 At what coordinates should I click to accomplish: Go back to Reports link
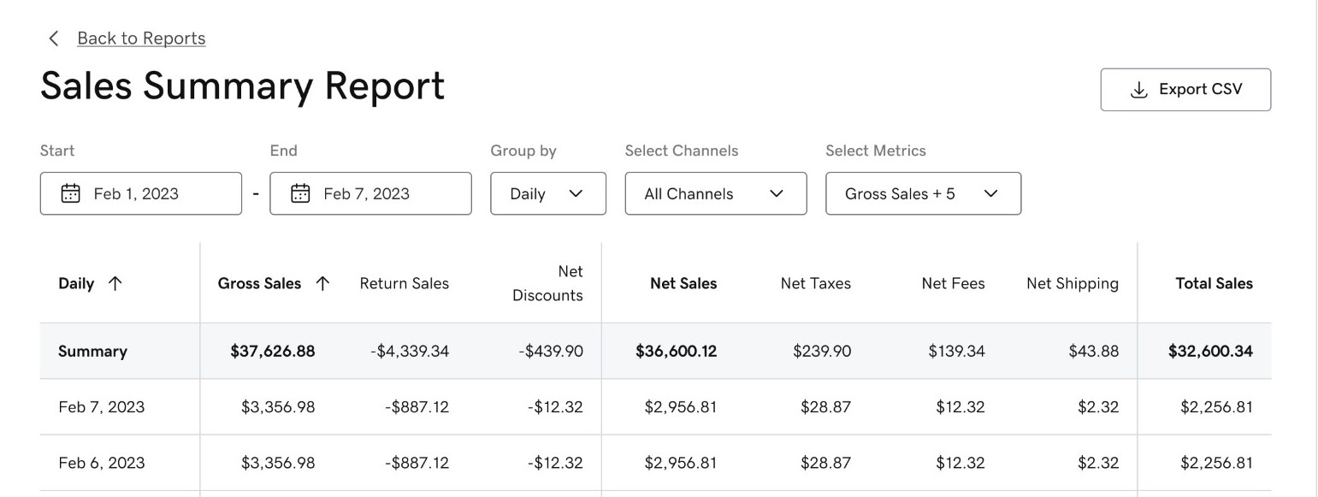(x=141, y=38)
